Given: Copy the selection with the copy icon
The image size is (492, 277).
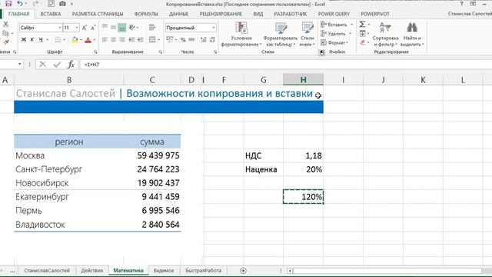Looking at the screenshot, I should click(x=5, y=33).
